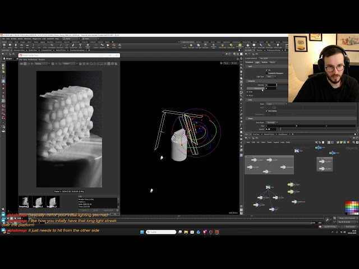
Task: Click grid icon in Render View toolbar
Action: point(84,64)
